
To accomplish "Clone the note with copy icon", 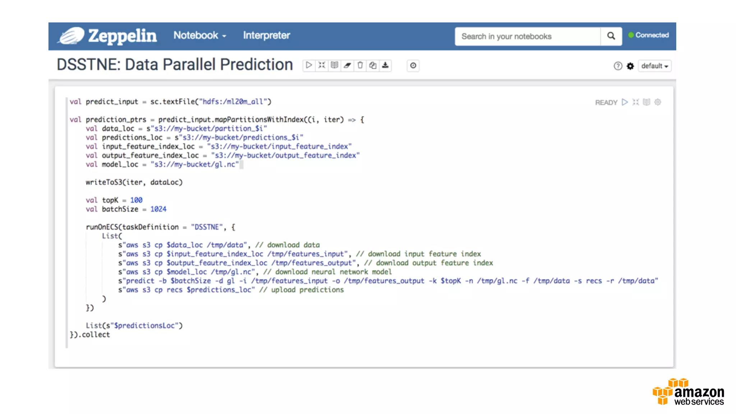I will point(373,65).
